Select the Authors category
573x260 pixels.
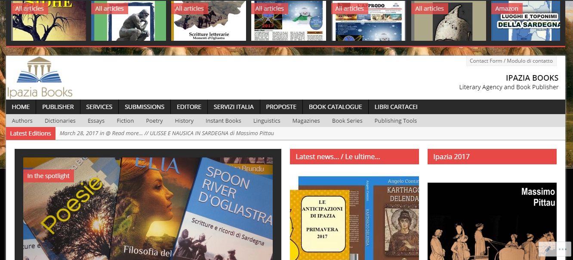[x=22, y=121]
